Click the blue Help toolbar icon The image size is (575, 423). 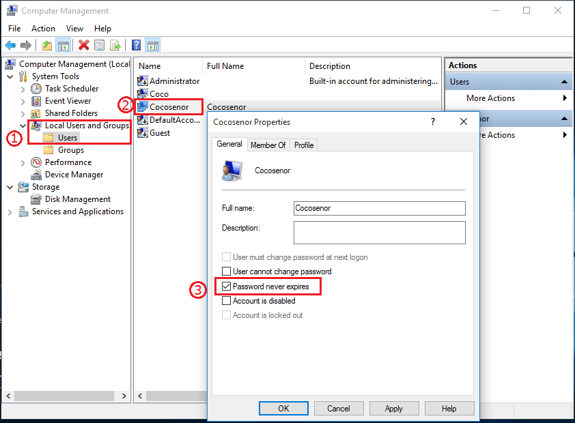click(x=137, y=46)
